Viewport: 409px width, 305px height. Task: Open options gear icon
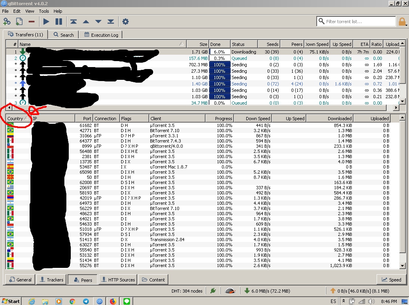pyautogui.click(x=126, y=22)
